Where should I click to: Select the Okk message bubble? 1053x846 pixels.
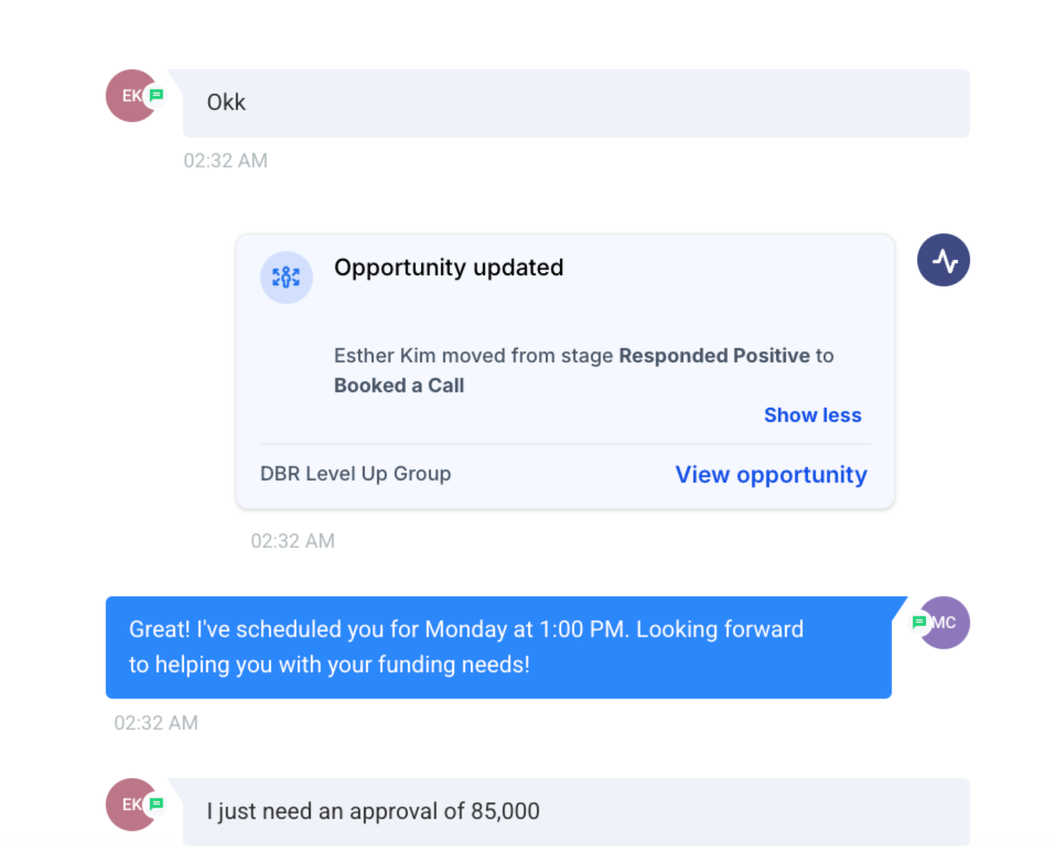pyautogui.click(x=576, y=103)
